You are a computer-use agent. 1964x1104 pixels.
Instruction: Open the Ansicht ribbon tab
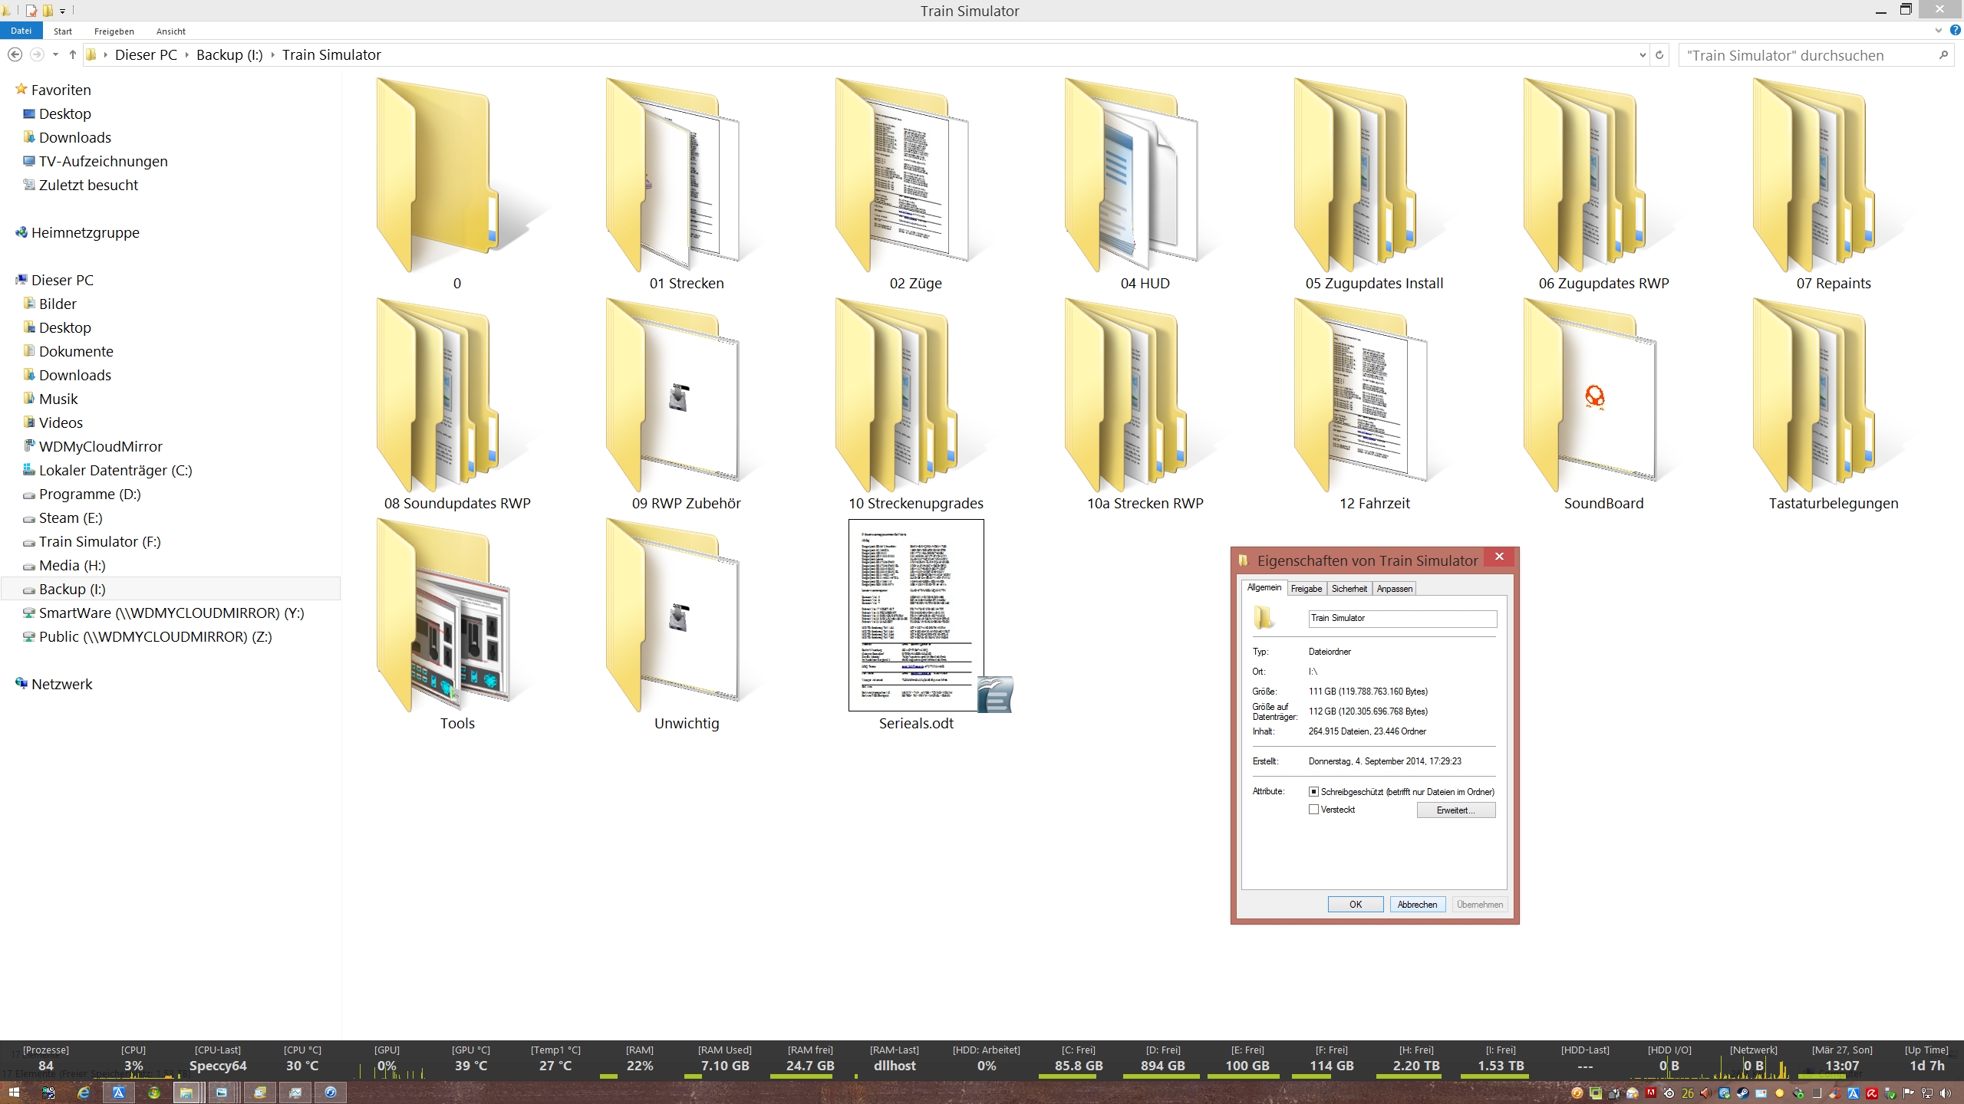pos(170,31)
